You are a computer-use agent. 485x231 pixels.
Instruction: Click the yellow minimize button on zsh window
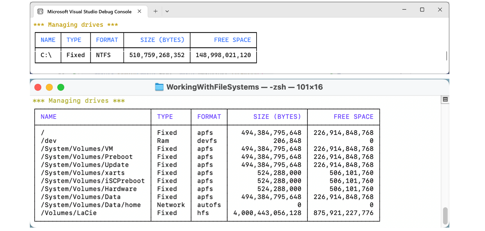click(49, 87)
